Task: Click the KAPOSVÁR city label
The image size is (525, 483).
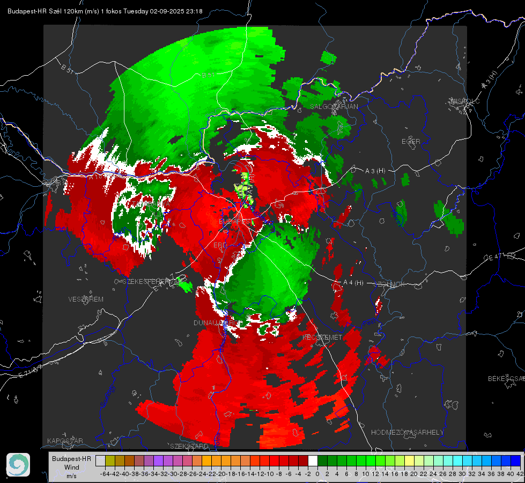Action: 65,441
